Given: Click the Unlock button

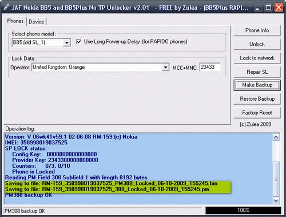Looking at the screenshot, I should (x=257, y=44).
